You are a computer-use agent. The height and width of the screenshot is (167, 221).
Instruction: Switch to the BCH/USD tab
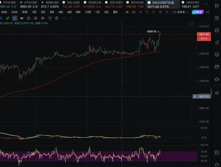tap(135, 4)
